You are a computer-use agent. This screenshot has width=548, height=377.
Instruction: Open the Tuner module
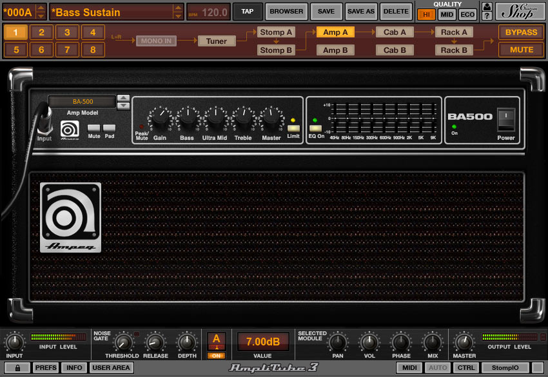click(x=217, y=41)
